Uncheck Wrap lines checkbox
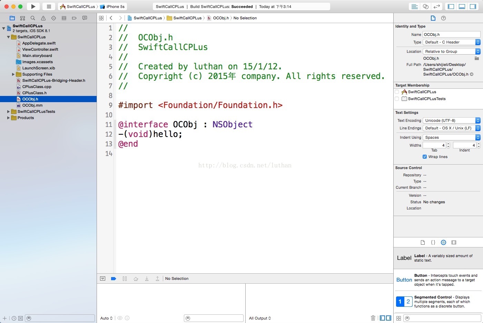 (425, 157)
